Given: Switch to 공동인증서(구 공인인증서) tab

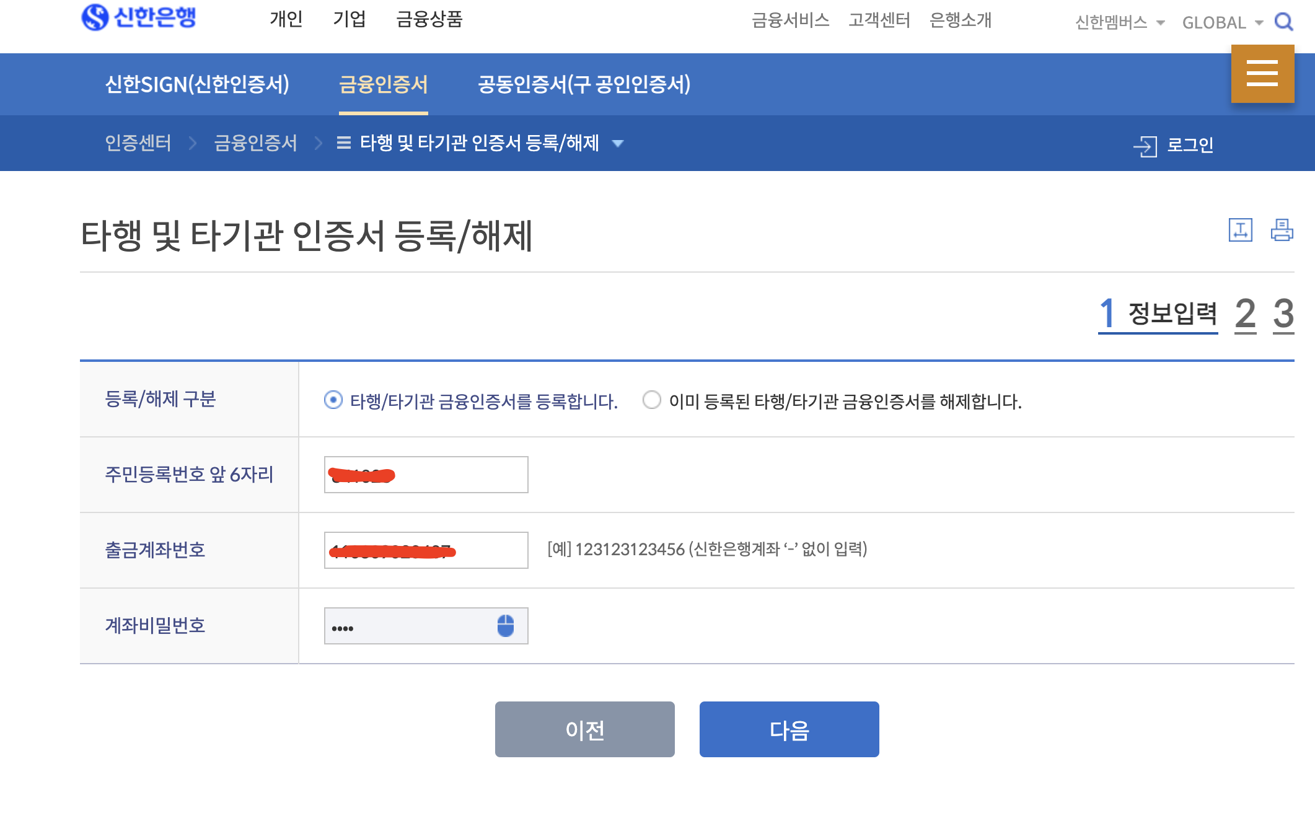Looking at the screenshot, I should coord(584,84).
